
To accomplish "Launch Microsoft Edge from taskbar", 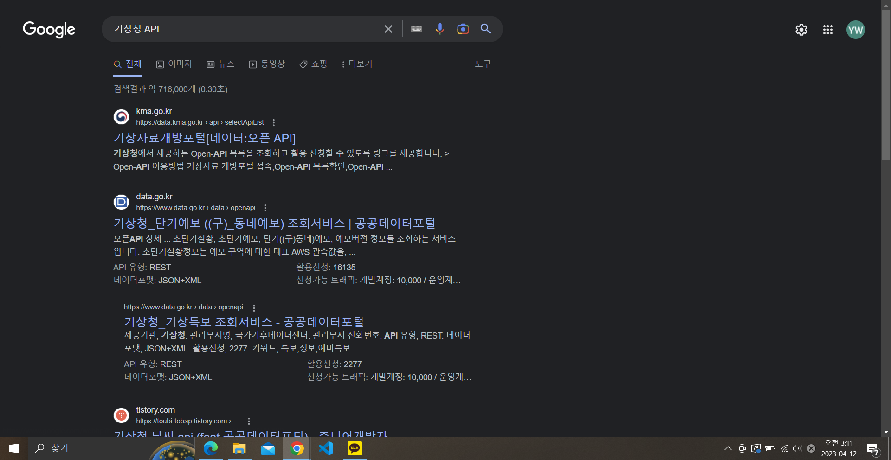I will tap(211, 448).
